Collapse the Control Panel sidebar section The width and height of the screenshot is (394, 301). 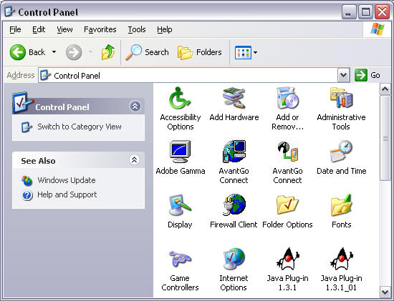point(135,106)
